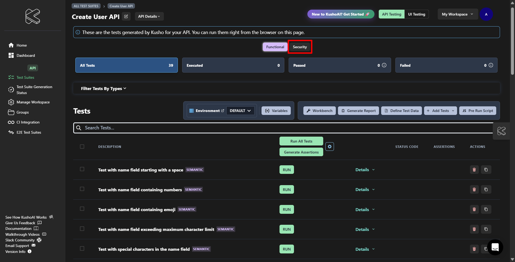Open the DEFAULT environment dropdown
The height and width of the screenshot is (262, 515).
click(240, 111)
